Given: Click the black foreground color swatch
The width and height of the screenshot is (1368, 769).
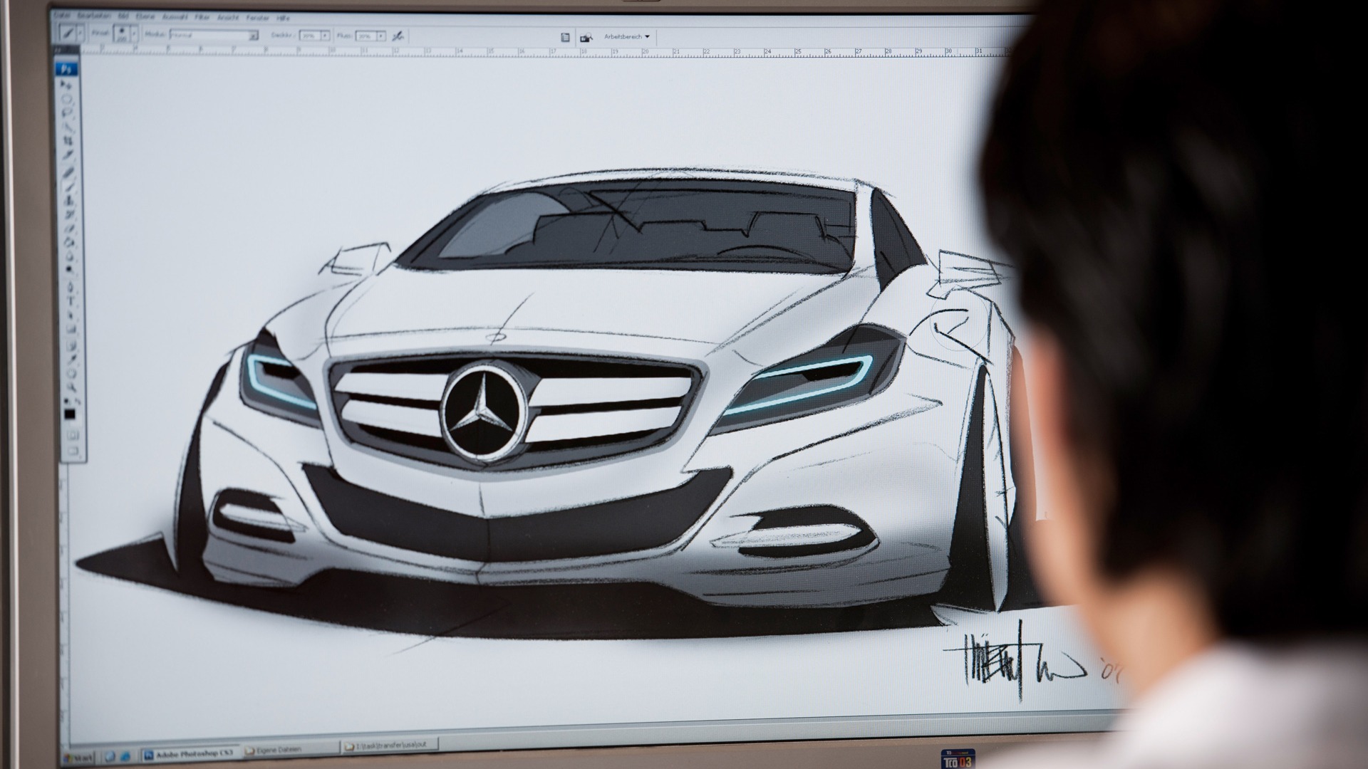Looking at the screenshot, I should (x=70, y=414).
